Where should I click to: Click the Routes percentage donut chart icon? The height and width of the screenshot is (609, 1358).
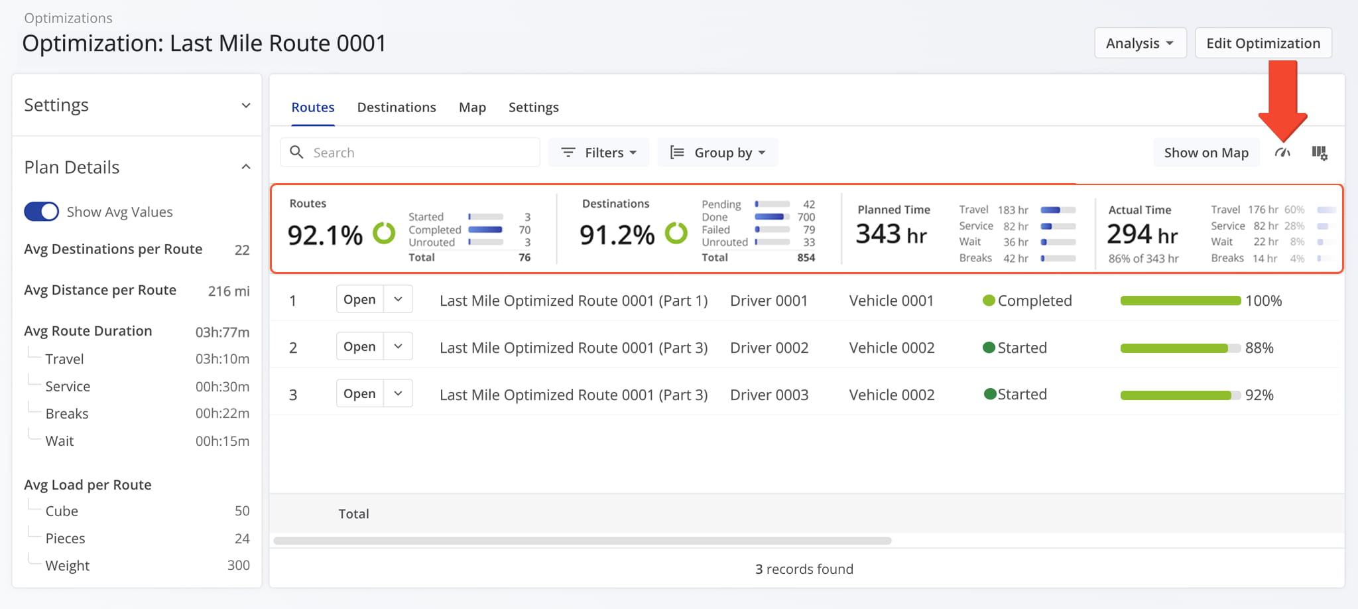tap(384, 233)
